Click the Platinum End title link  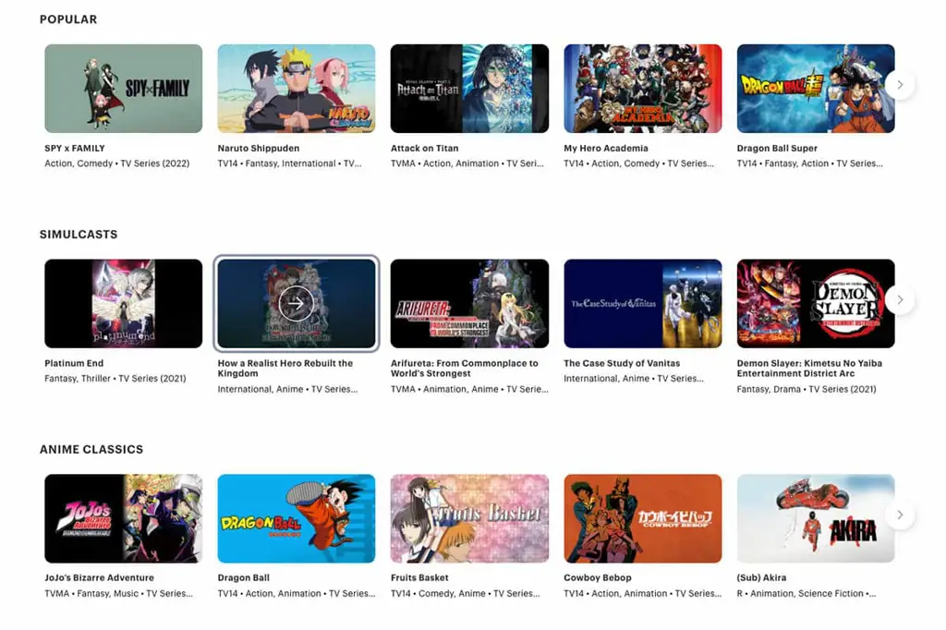74,363
